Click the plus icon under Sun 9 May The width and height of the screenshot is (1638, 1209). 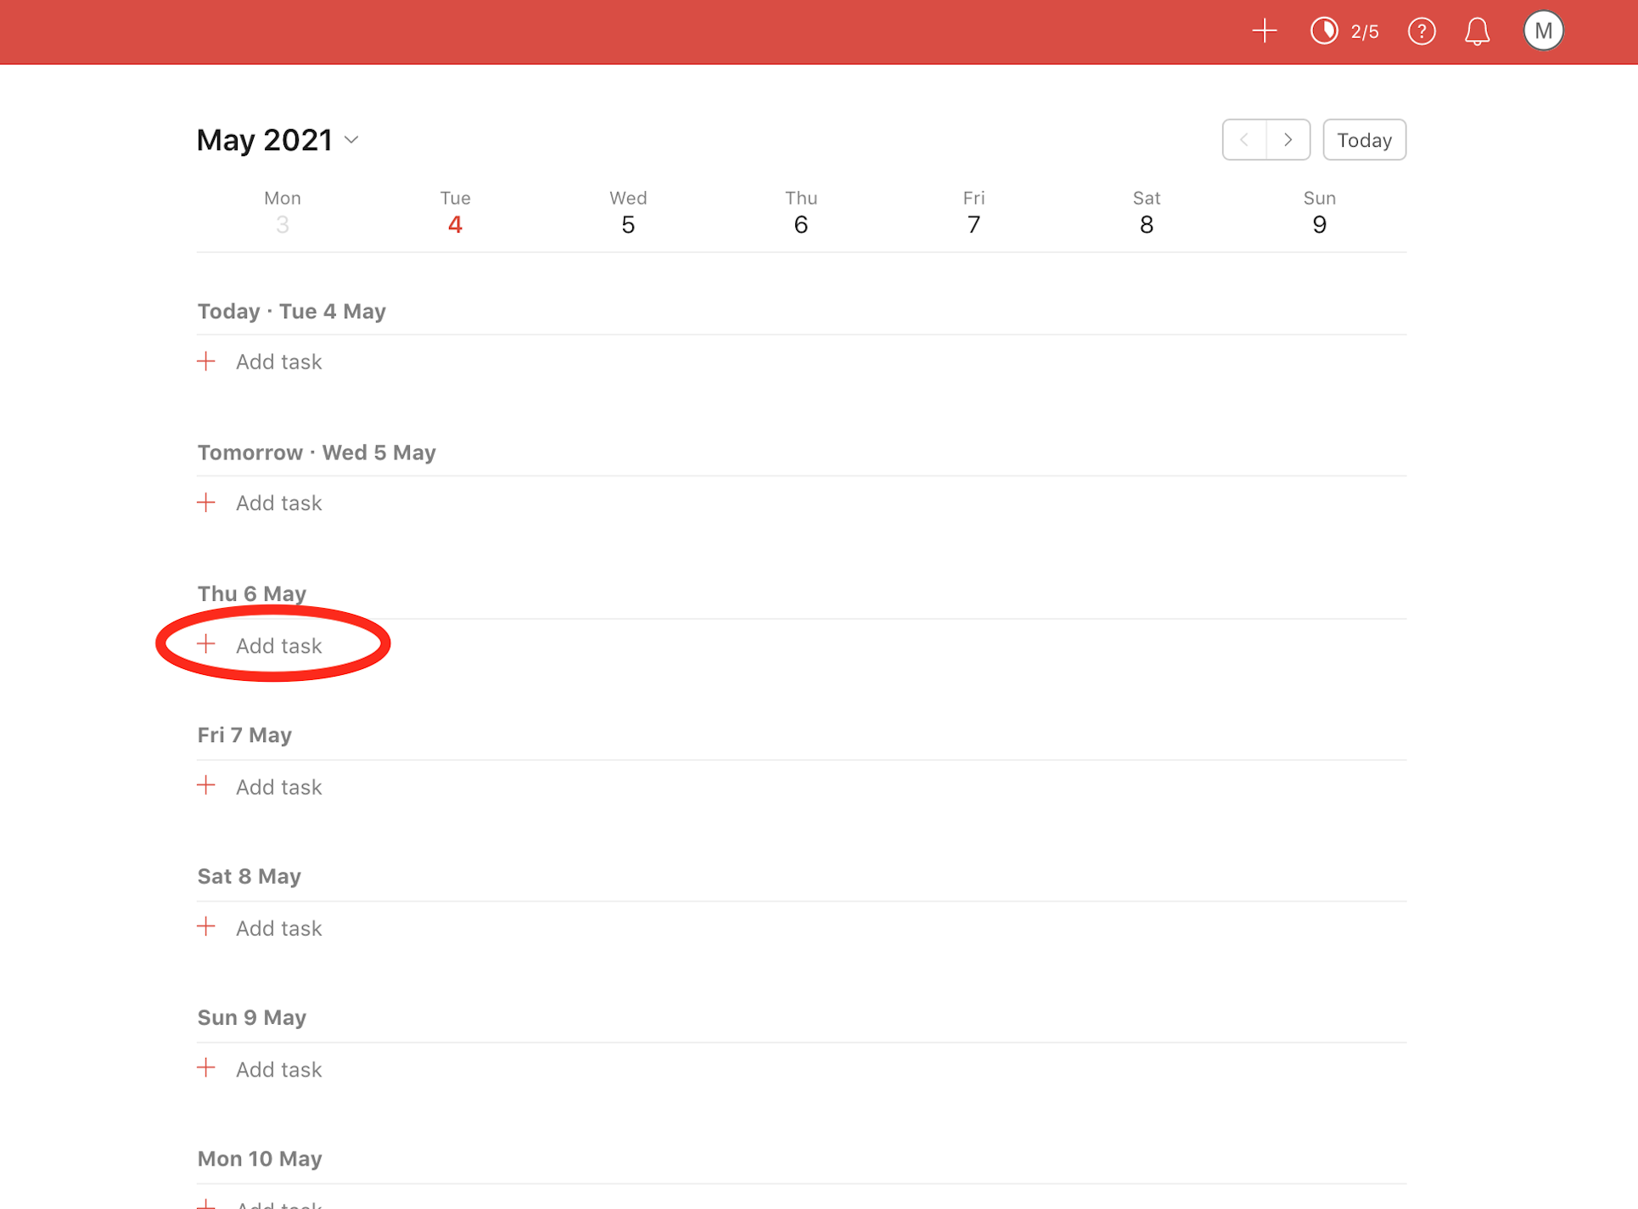pos(206,1068)
